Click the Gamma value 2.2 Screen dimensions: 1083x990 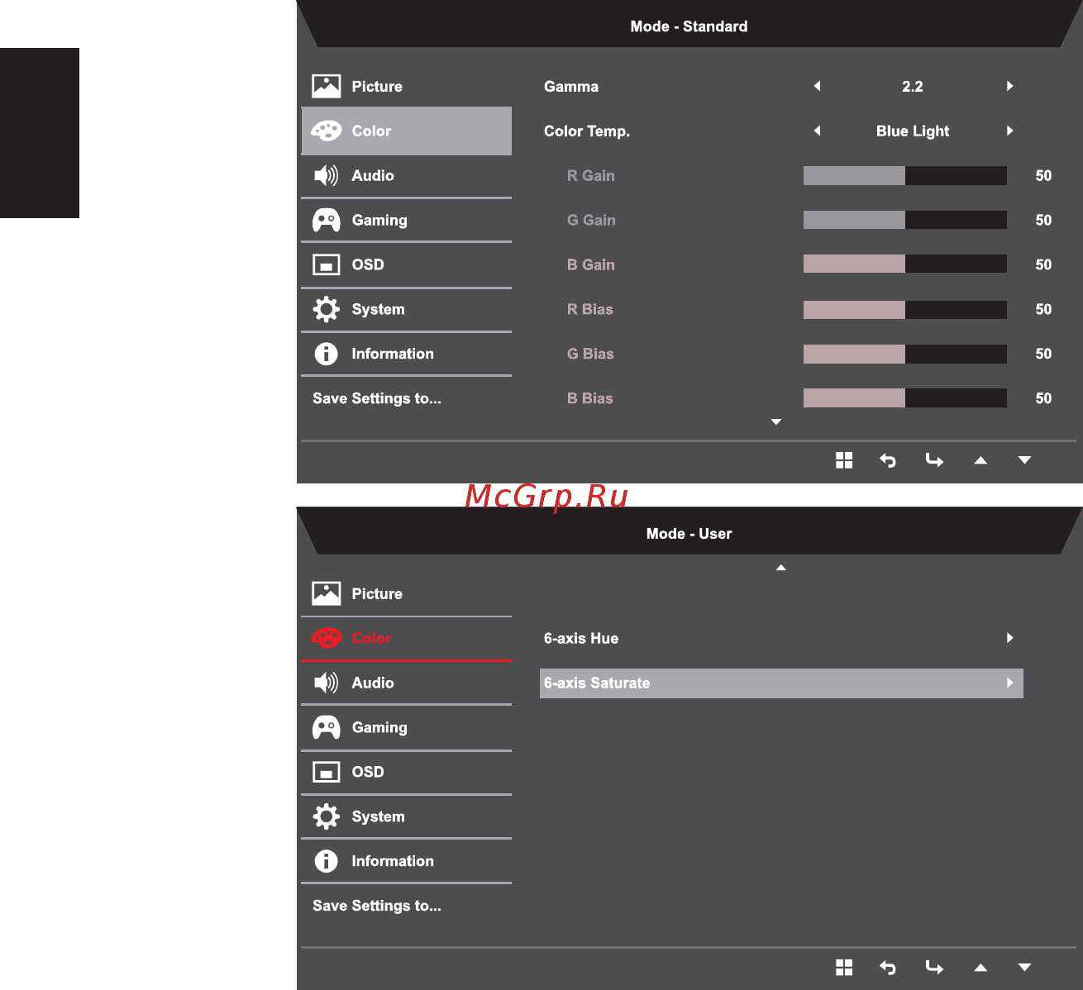913,86
